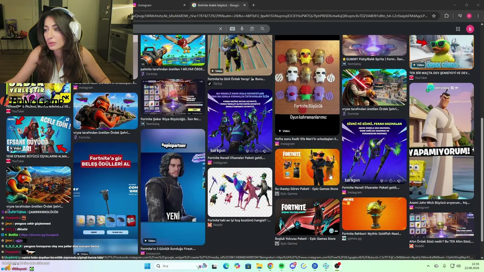The width and height of the screenshot is (484, 272).
Task: Open 'Boşluk Yolcusu Paketi - Epic Games Store' link
Action: pyautogui.click(x=305, y=239)
